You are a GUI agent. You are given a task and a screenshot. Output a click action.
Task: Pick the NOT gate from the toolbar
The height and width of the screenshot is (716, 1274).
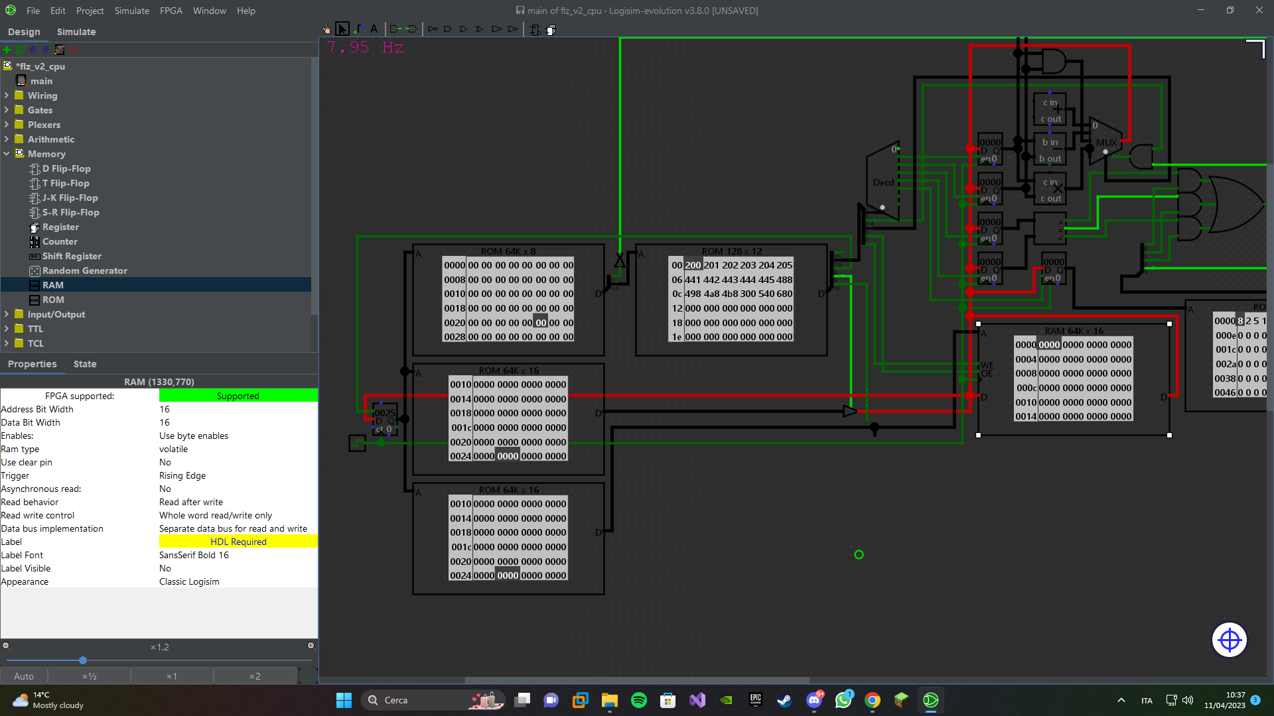point(432,29)
